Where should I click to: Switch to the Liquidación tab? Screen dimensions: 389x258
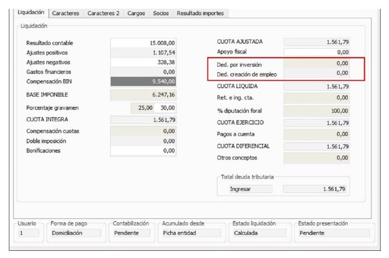pos(31,12)
